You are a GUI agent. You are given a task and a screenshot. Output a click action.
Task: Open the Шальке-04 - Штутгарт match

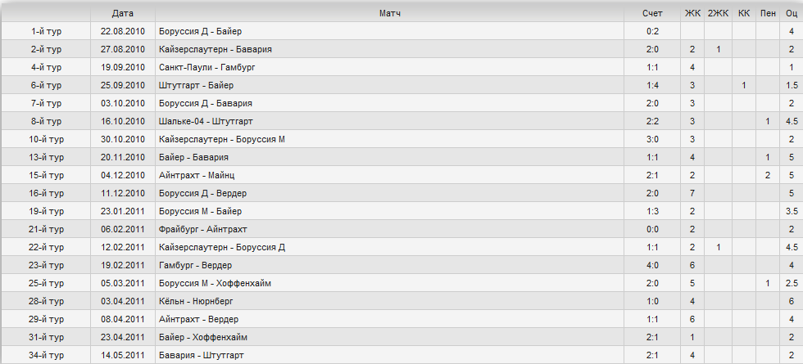pos(206,121)
